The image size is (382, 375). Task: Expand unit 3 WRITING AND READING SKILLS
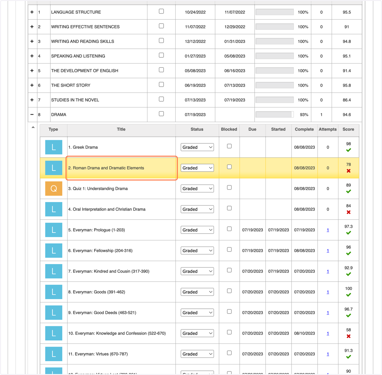(x=32, y=41)
